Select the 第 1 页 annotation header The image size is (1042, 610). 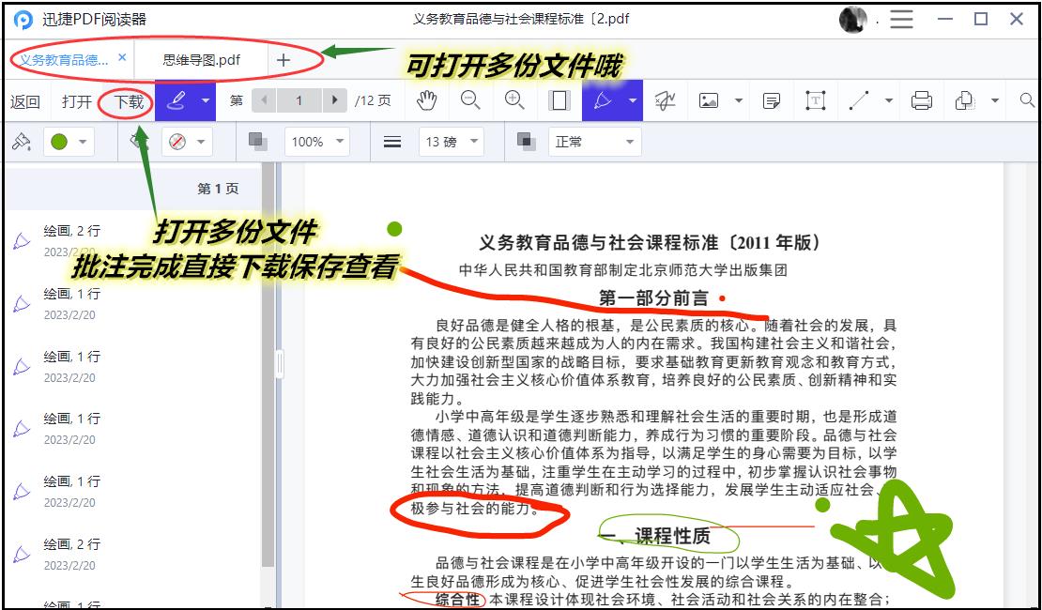coord(132,188)
